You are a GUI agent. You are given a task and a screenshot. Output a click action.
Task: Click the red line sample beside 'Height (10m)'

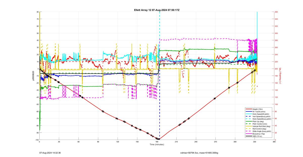point(249,109)
